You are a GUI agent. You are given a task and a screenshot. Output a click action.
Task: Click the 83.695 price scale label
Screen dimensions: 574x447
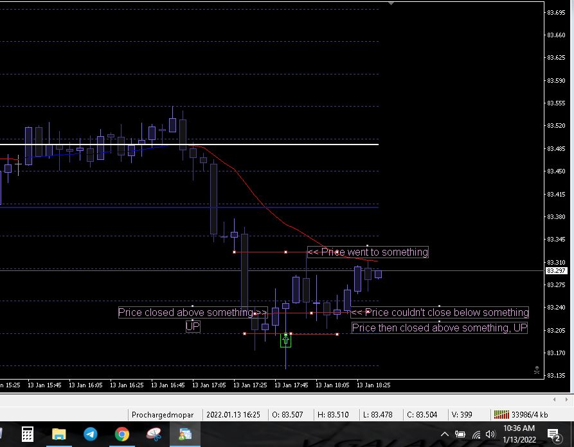(x=556, y=12)
